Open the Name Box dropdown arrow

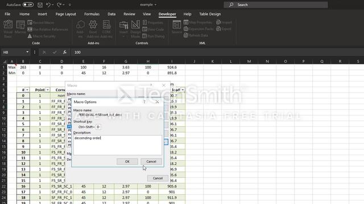pos(27,52)
